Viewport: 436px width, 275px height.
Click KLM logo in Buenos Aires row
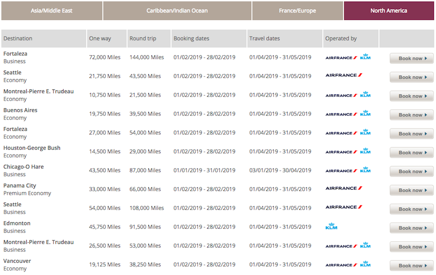click(x=365, y=113)
